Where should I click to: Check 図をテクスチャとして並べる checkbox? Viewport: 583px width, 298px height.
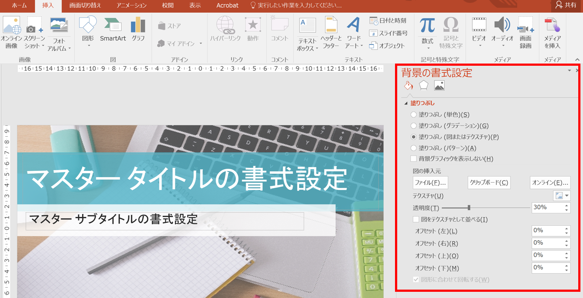416,219
